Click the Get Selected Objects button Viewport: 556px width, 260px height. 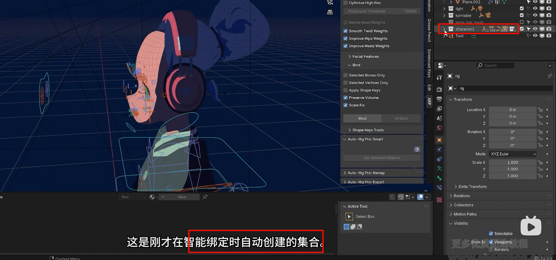(x=382, y=158)
